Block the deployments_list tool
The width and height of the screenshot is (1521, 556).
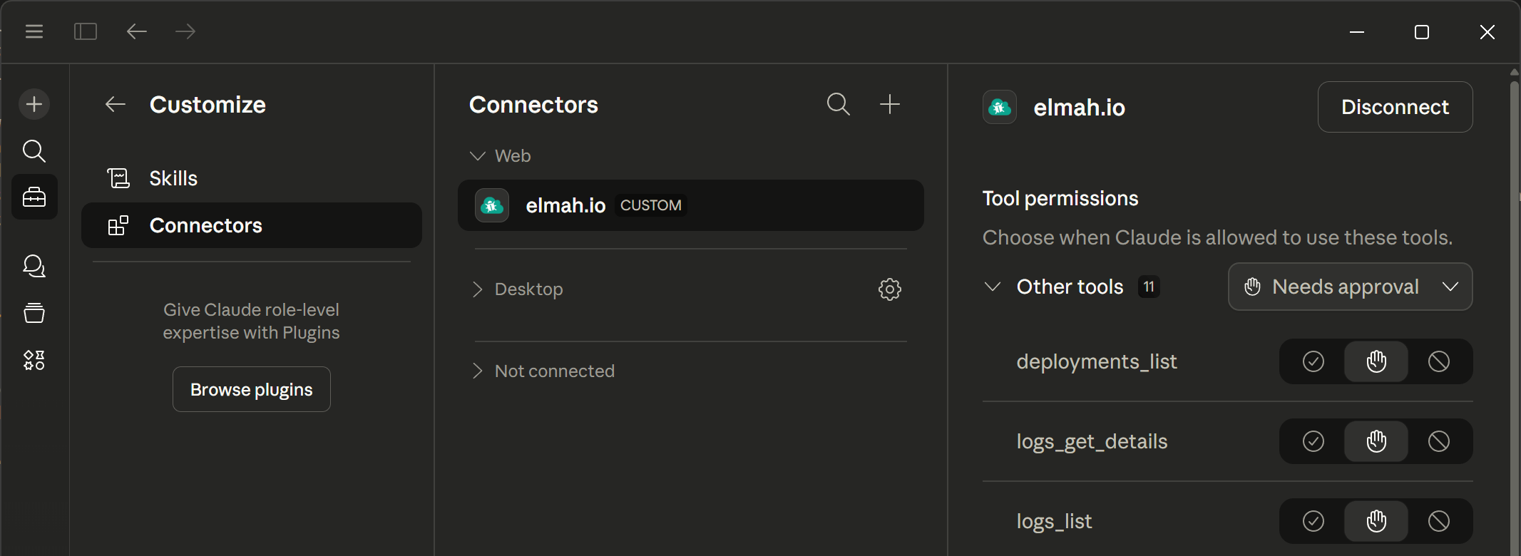pos(1439,361)
